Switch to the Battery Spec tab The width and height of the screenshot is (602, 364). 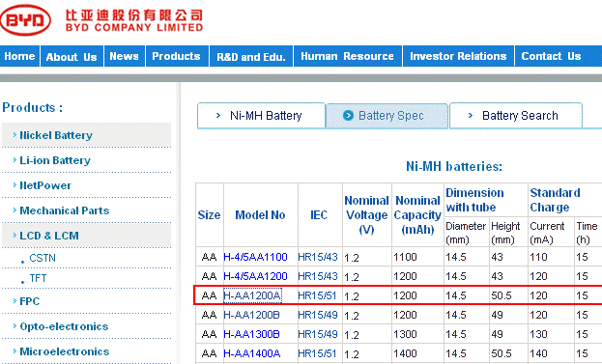coord(387,116)
